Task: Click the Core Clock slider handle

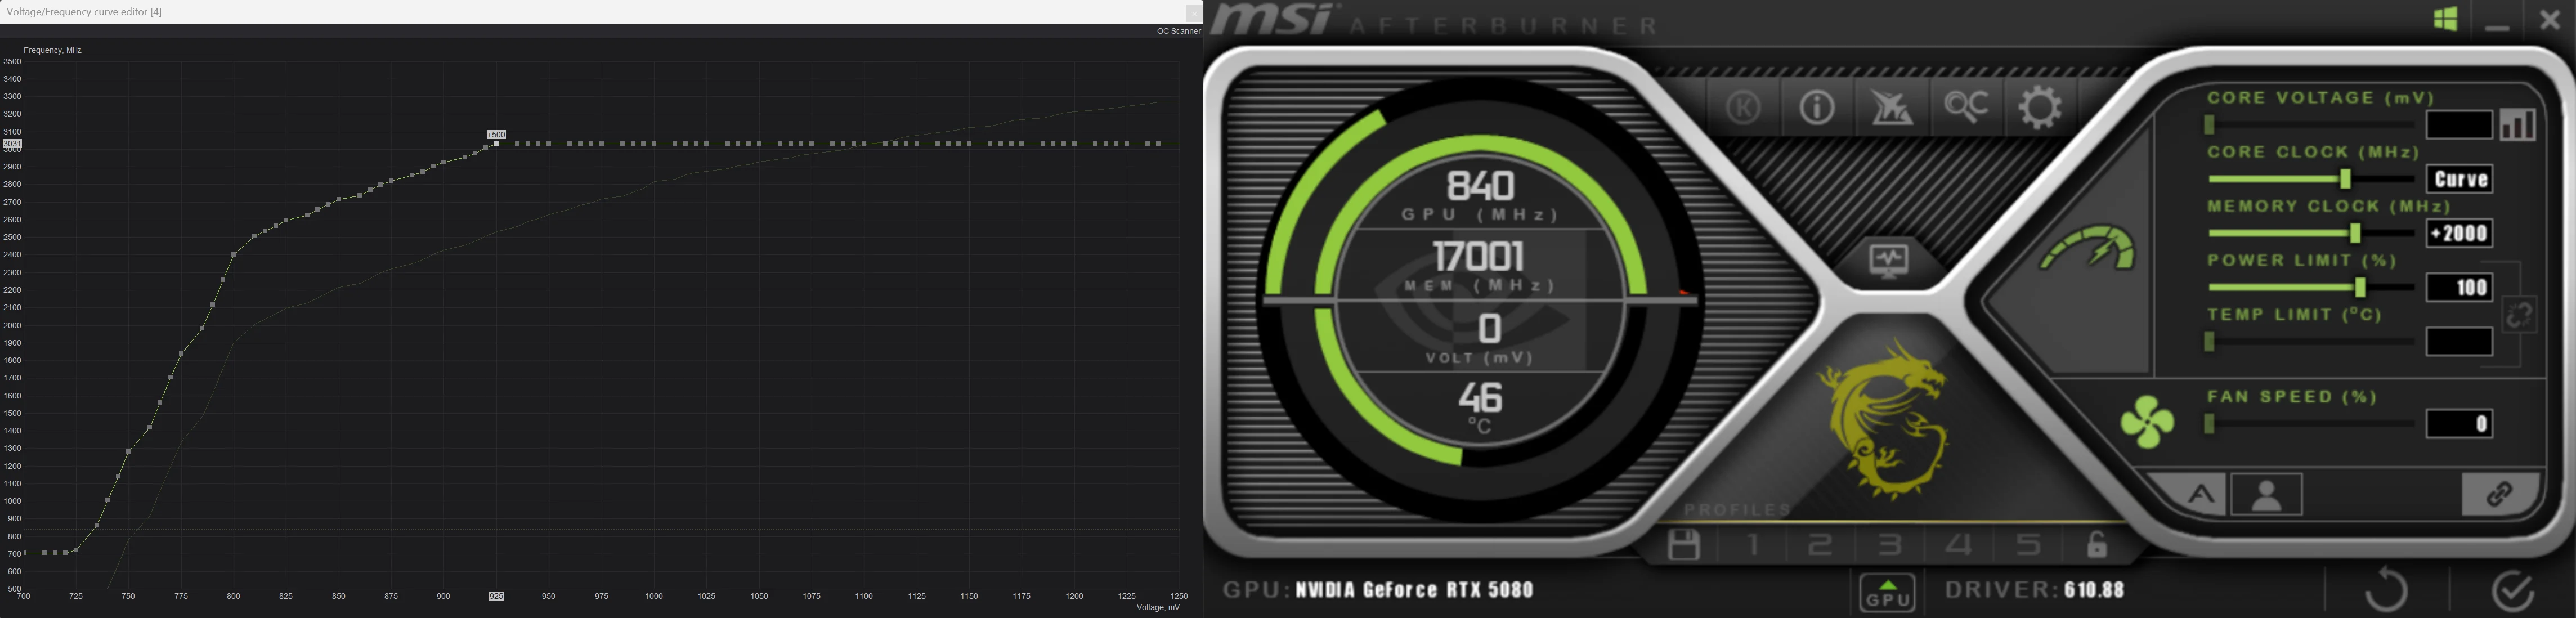Action: (2345, 179)
